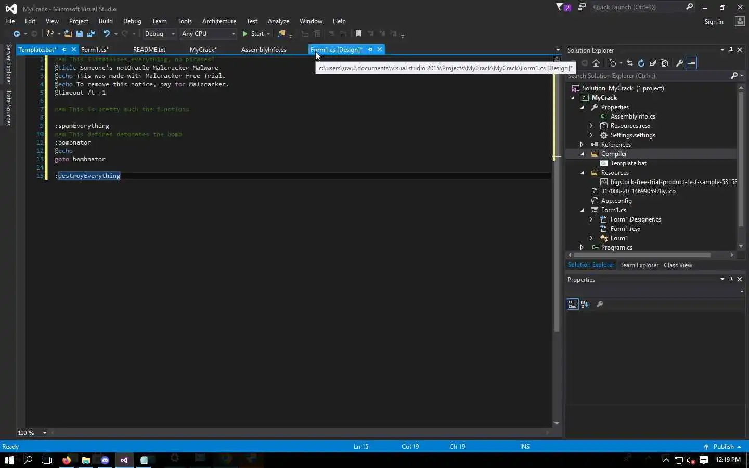This screenshot has width=749, height=468.
Task: Refresh the Solution Explorer tree
Action: point(641,63)
